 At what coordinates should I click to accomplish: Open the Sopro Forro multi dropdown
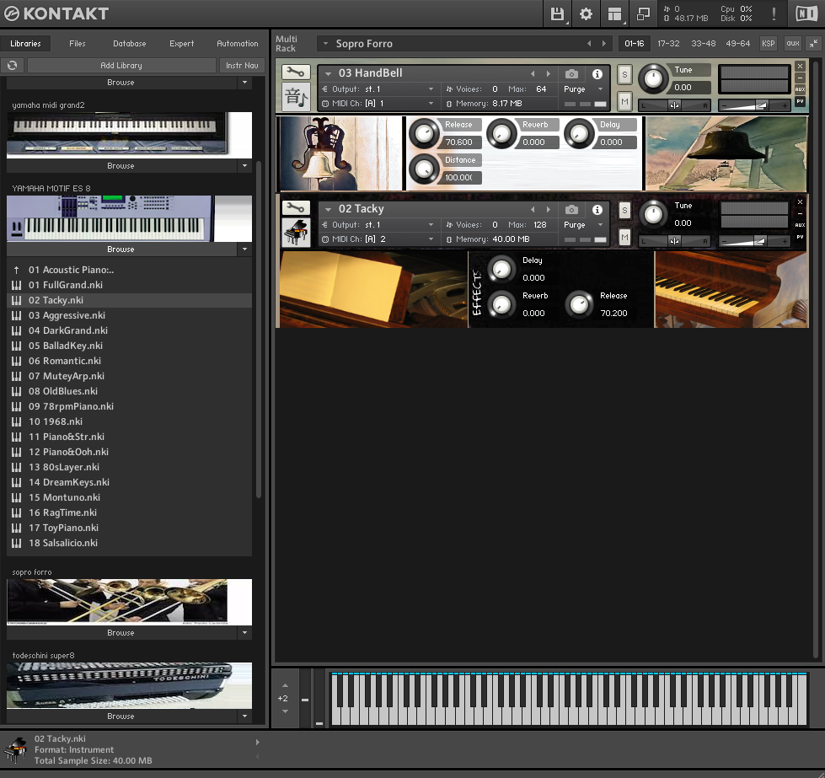pos(325,44)
